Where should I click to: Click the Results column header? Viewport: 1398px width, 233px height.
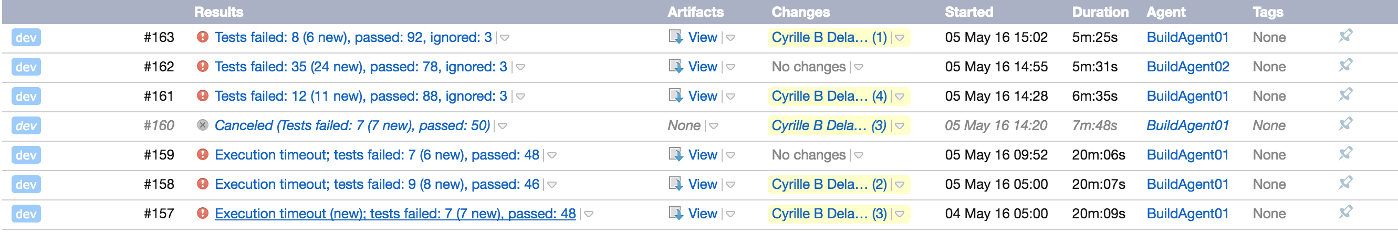pyautogui.click(x=218, y=12)
